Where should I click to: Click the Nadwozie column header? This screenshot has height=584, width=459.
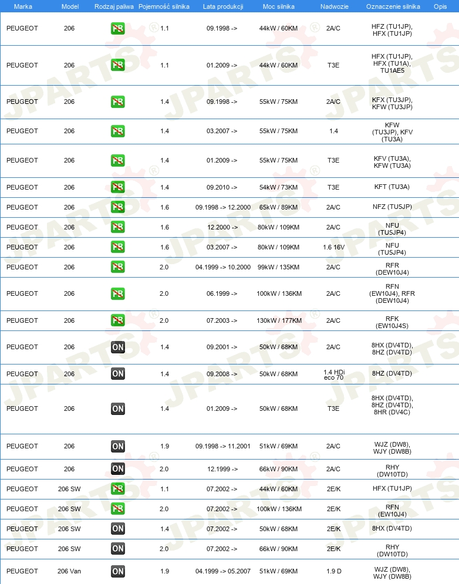334,6
